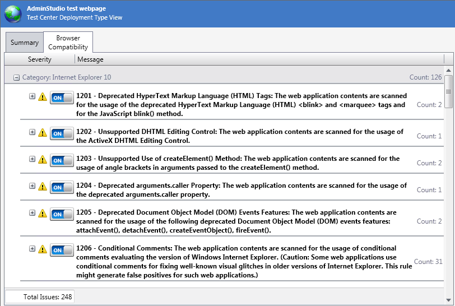
Task: Sort by the Message column header
Action: tap(259, 59)
